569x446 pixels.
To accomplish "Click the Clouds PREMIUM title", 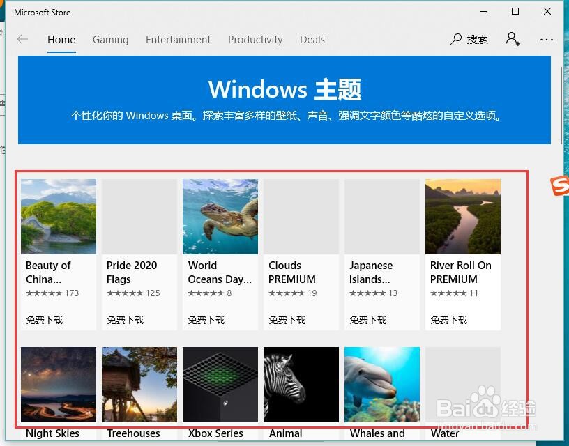I will 292,272.
